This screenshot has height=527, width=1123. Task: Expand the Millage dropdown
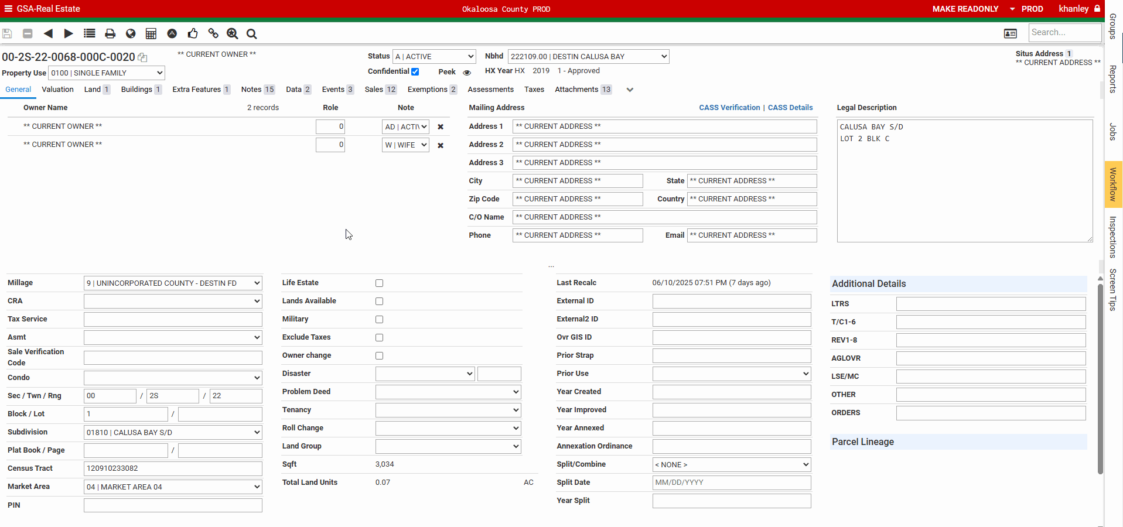[x=173, y=283]
